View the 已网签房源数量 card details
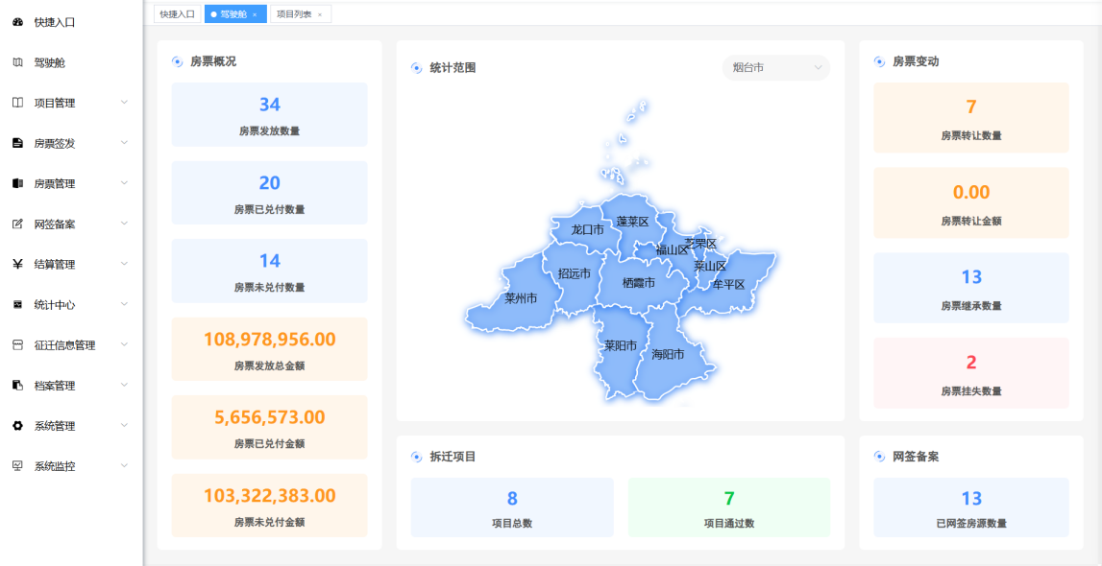1102x566 pixels. (970, 507)
